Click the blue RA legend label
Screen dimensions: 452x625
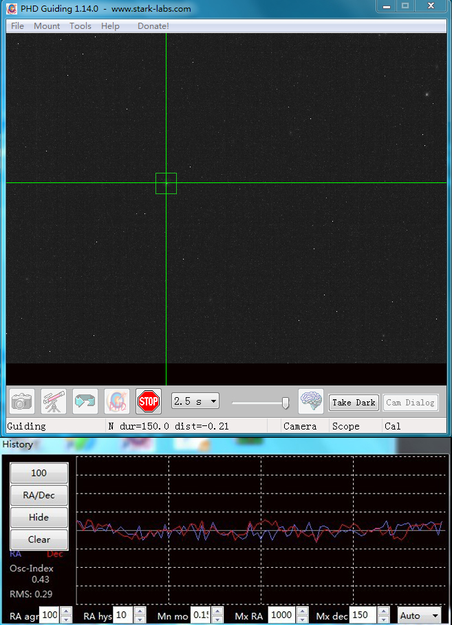pos(16,553)
